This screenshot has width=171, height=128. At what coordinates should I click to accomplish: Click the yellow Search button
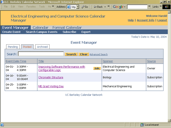(71, 54)
